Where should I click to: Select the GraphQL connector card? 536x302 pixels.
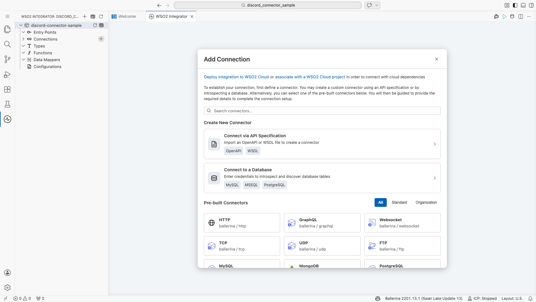point(322,223)
